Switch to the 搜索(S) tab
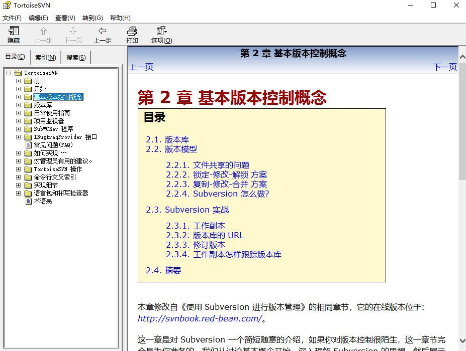This screenshot has height=351, width=466. tap(76, 57)
